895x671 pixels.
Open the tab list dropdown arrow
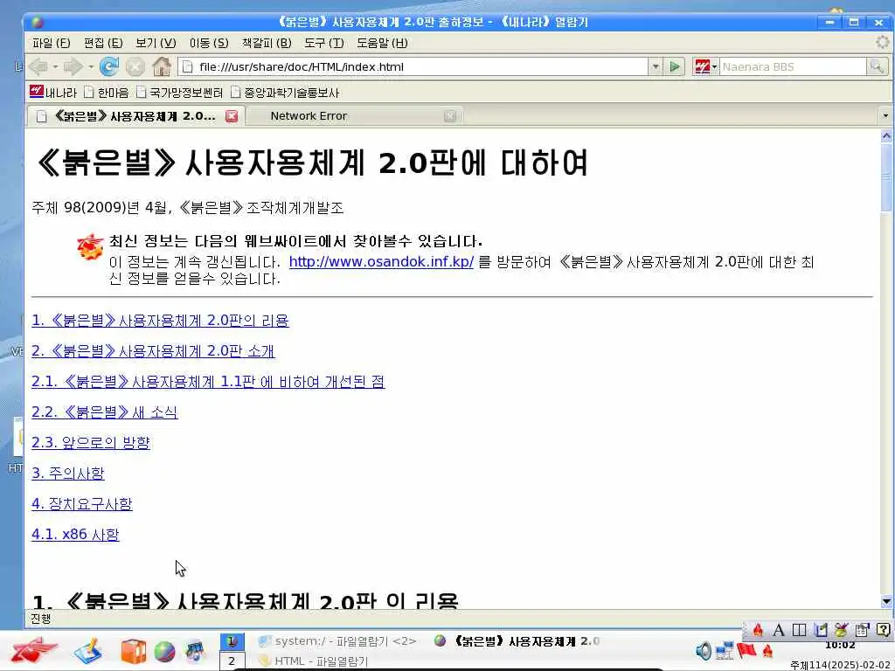885,116
